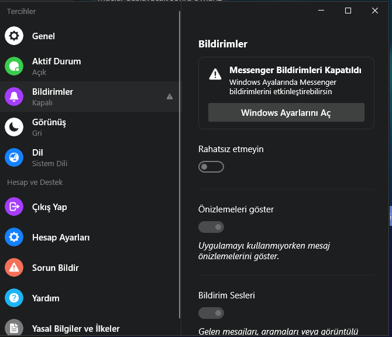Click 'Uygulamayı kullanmıyorken mesaj önizlemelerini göster' description
The image size is (392, 337).
coord(264,251)
